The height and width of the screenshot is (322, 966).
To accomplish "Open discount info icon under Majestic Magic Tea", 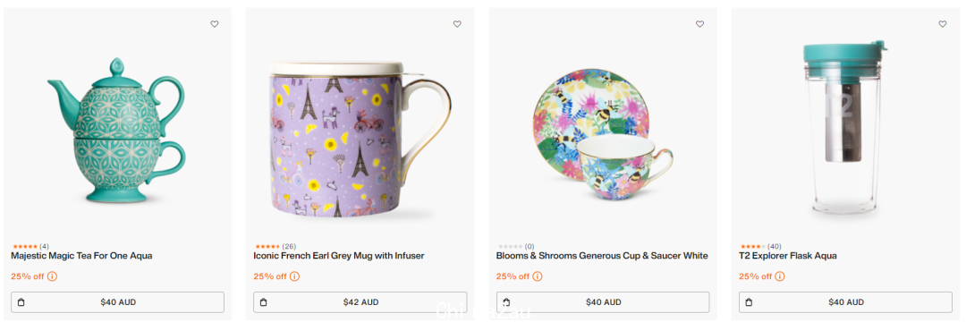I will (x=53, y=276).
